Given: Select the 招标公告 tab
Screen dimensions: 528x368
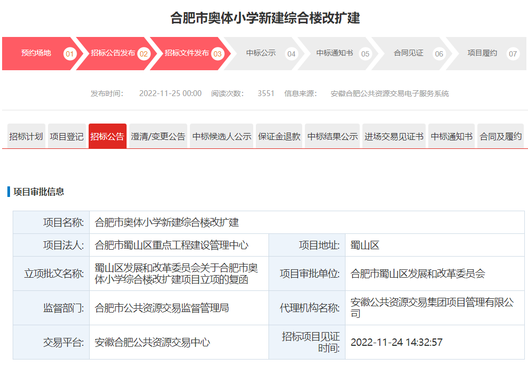Looking at the screenshot, I should coord(108,136).
